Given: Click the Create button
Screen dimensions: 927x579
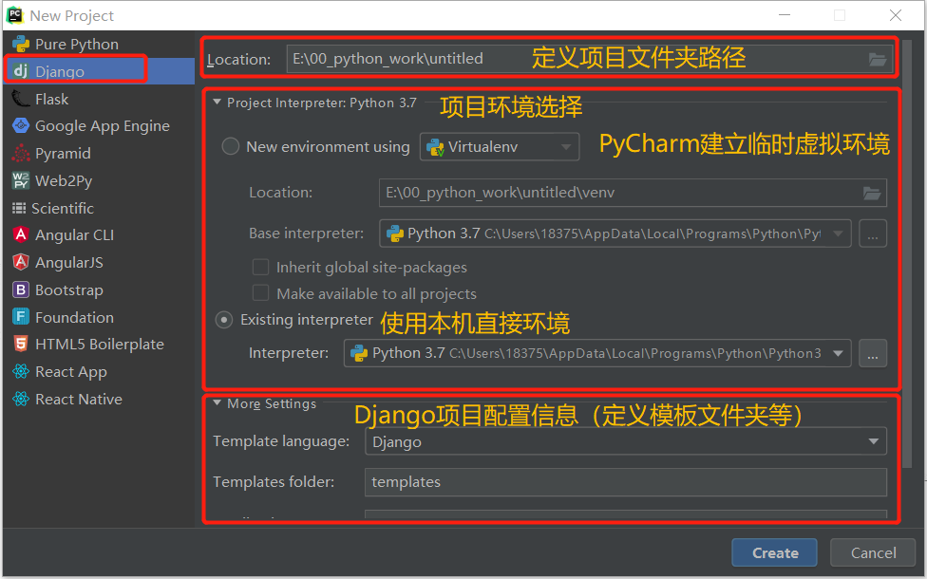Looking at the screenshot, I should click(x=774, y=553).
